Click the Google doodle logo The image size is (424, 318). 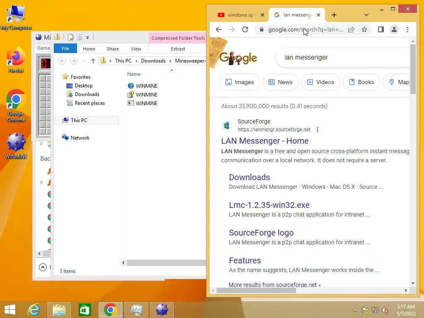[x=238, y=58]
